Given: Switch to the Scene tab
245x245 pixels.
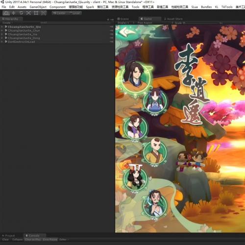Looking at the screenshot, I should coord(123,19).
